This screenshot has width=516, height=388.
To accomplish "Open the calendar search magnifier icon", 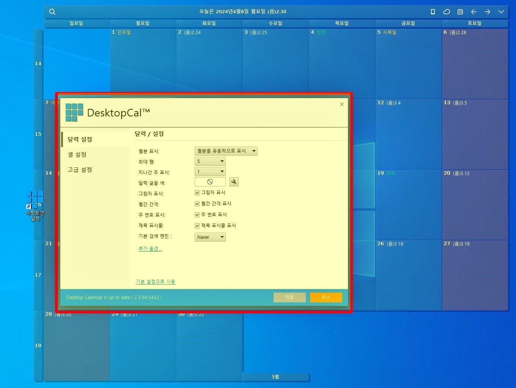I will click(52, 12).
